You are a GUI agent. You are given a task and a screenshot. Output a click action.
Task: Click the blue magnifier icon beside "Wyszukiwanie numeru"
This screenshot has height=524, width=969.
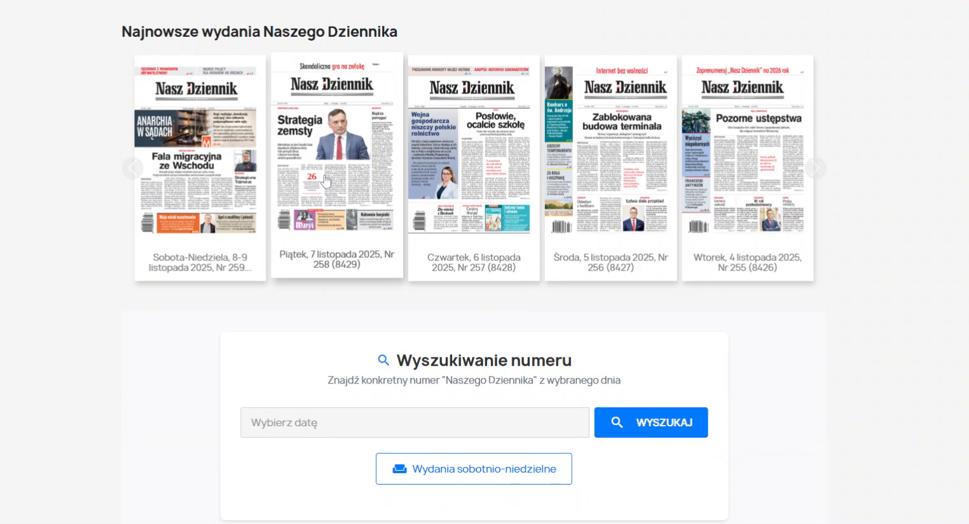click(383, 359)
